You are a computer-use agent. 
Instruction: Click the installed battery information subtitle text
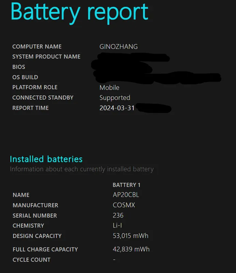82,169
